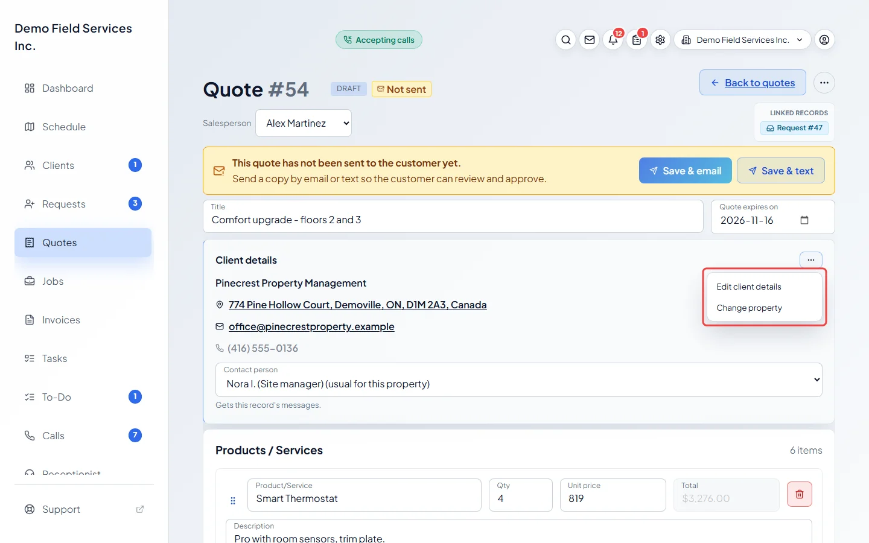Click Pinecrest Property Management client name
The height and width of the screenshot is (543, 869).
click(291, 283)
